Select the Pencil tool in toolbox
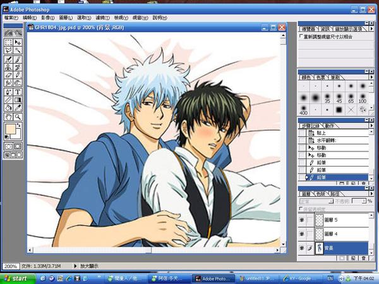The height and width of the screenshot is (284, 379). [x=18, y=75]
